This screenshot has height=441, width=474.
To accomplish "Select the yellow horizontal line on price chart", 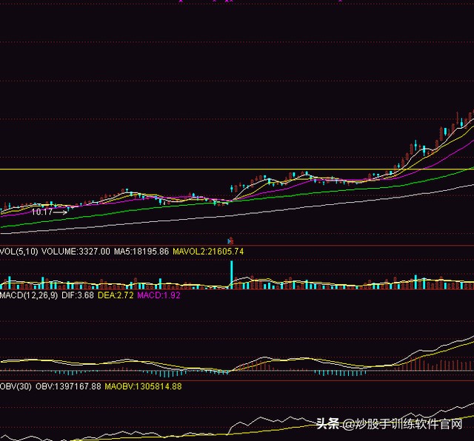I will pos(237,169).
